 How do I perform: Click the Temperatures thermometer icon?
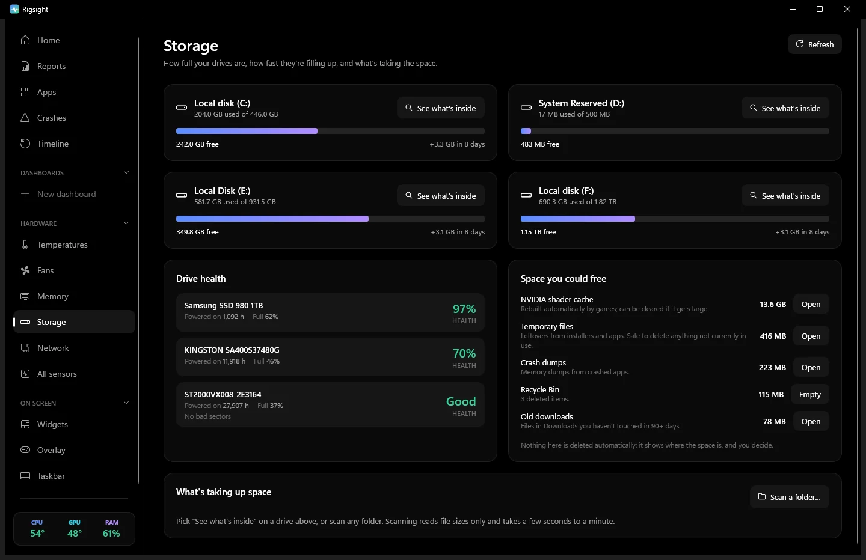click(x=25, y=245)
